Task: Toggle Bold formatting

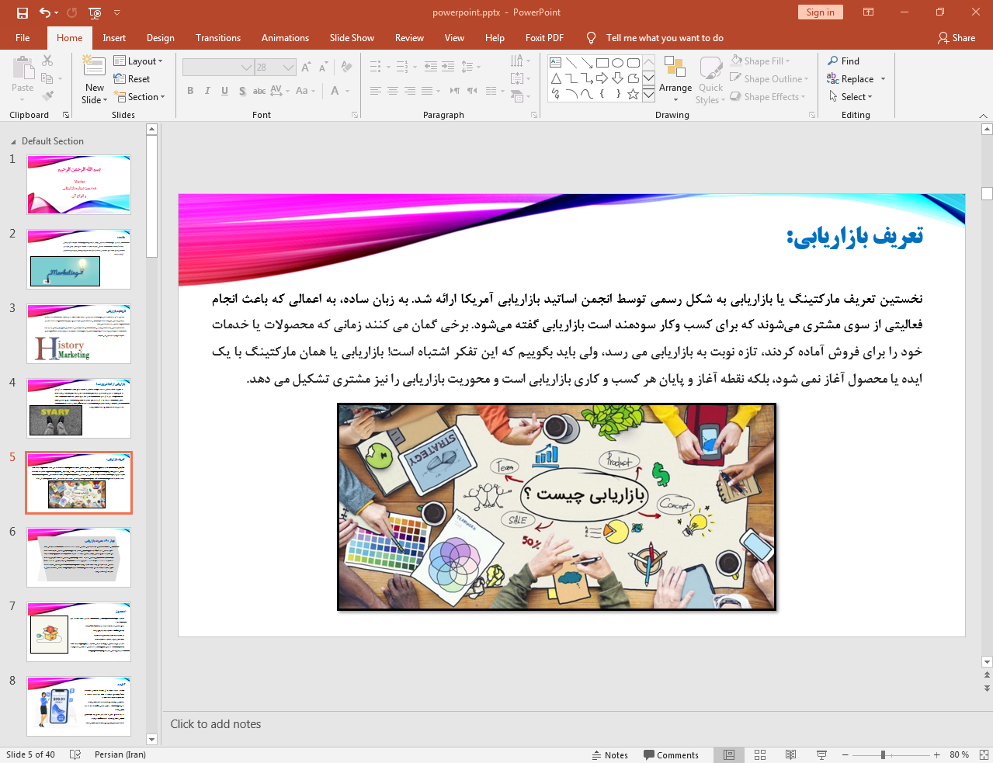Action: (x=190, y=91)
